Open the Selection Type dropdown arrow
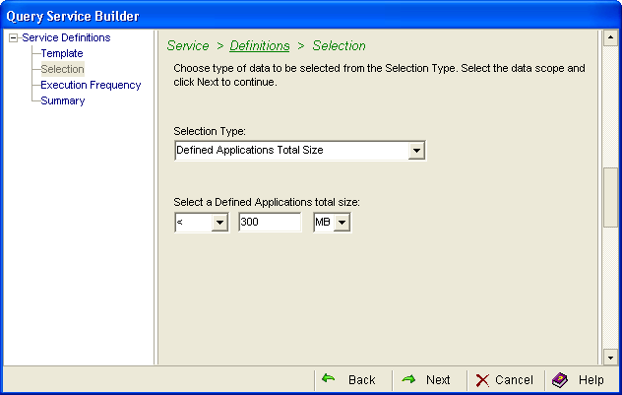This screenshot has height=395, width=622. tap(416, 151)
